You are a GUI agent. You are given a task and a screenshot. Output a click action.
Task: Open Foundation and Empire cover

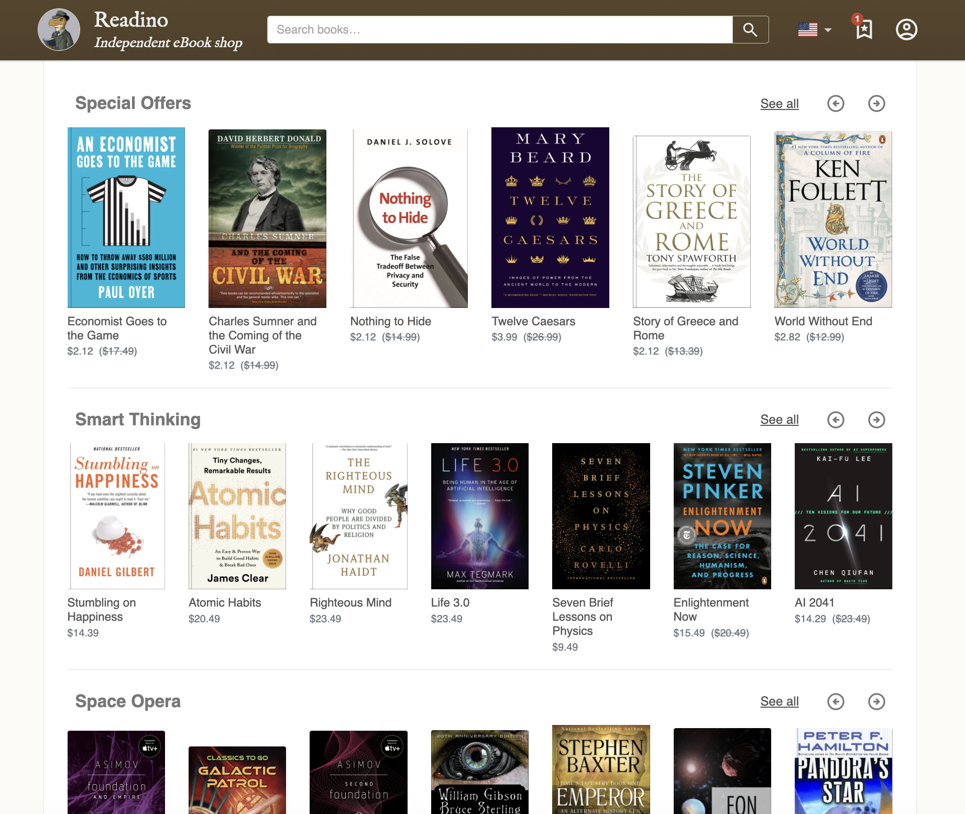(116, 772)
